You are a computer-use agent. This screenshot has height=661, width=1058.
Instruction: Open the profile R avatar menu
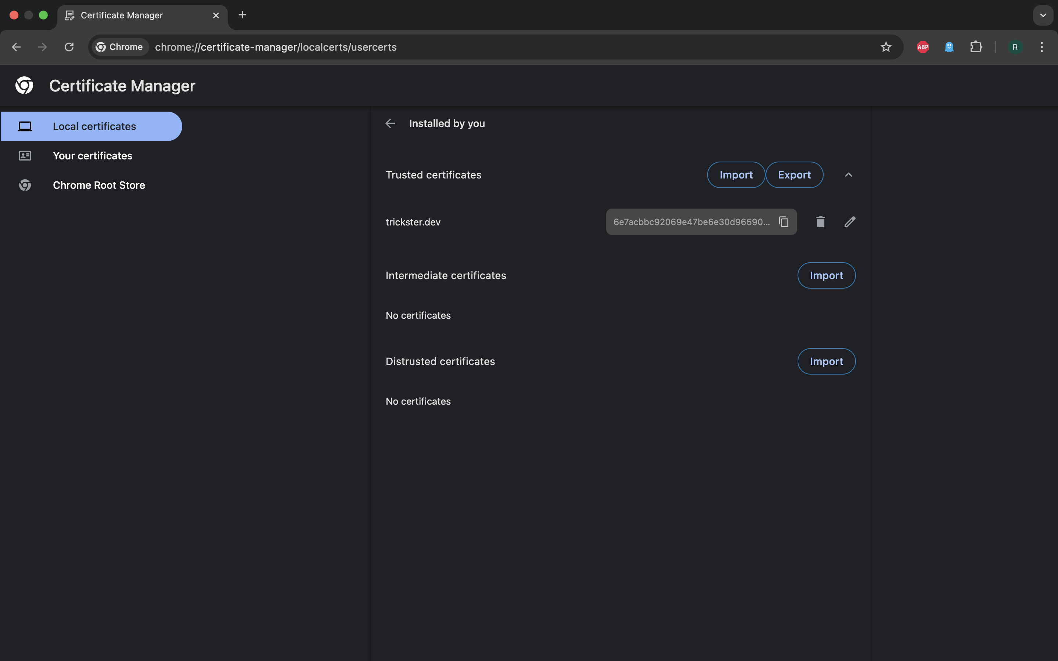(1015, 47)
